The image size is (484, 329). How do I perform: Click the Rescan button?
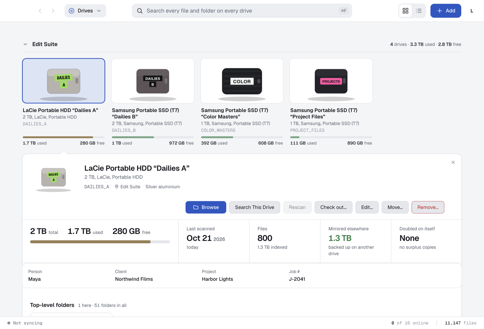297,207
